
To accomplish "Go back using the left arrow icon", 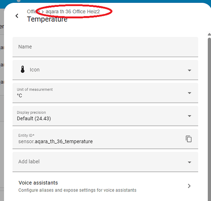I will (x=17, y=16).
